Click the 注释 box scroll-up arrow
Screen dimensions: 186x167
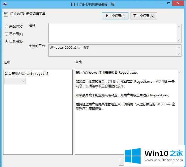tap(179, 27)
